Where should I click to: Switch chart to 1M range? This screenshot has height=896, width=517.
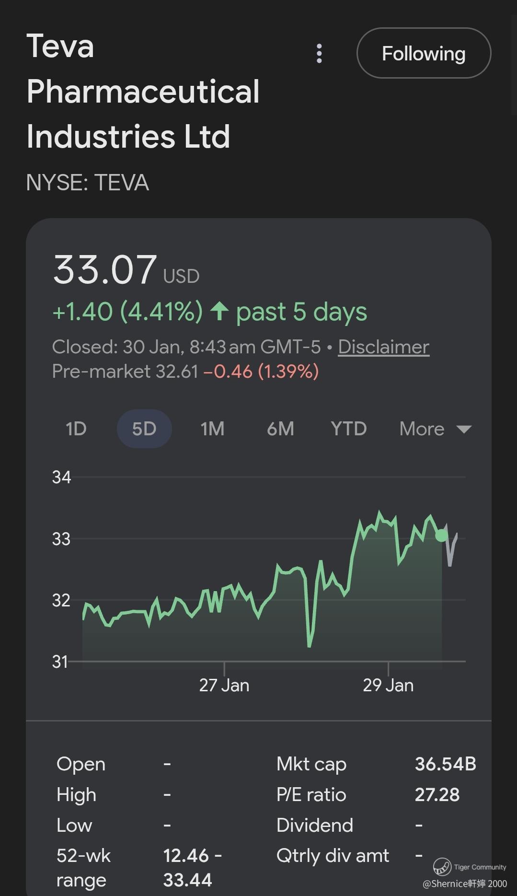click(x=212, y=429)
